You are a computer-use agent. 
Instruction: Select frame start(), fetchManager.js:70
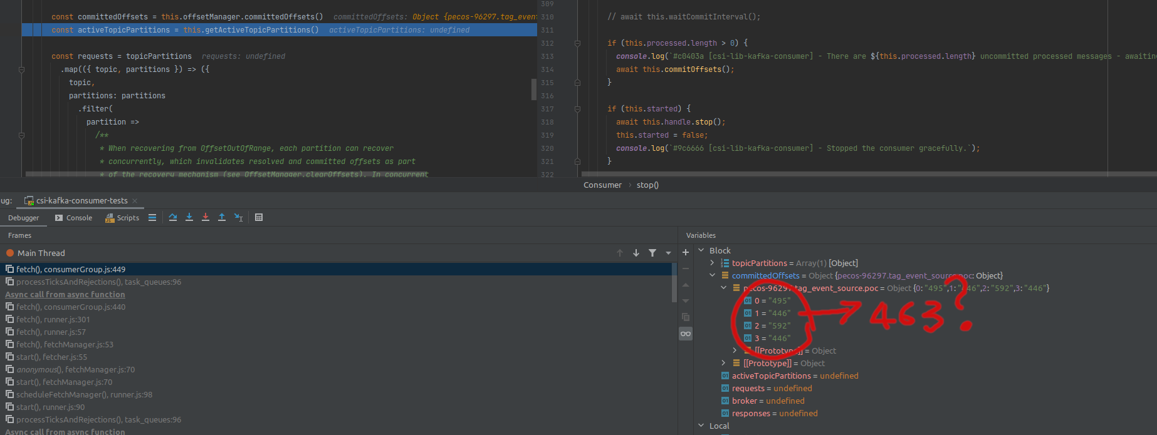click(x=336, y=382)
